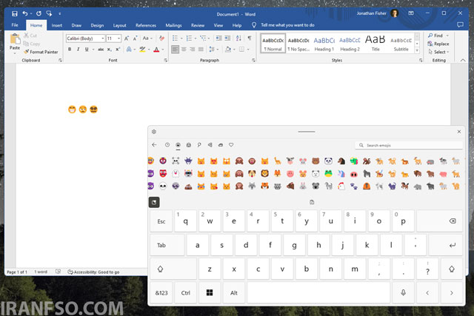Insert the lion face emoji
Image resolution: width=474 pixels, height=316 pixels.
265,173
